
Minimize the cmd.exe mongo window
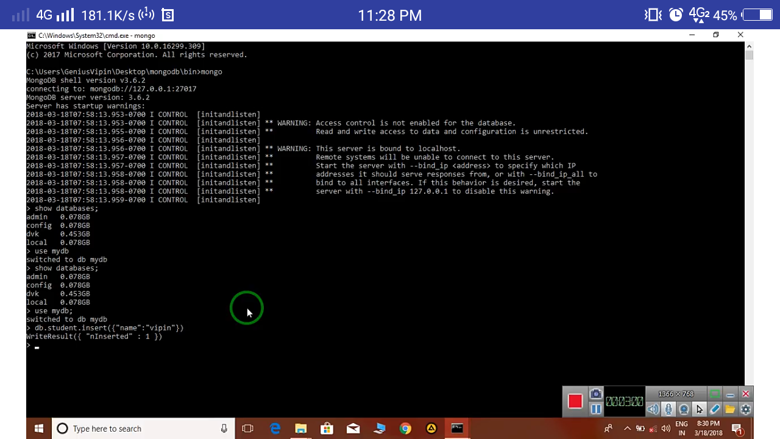(x=692, y=35)
